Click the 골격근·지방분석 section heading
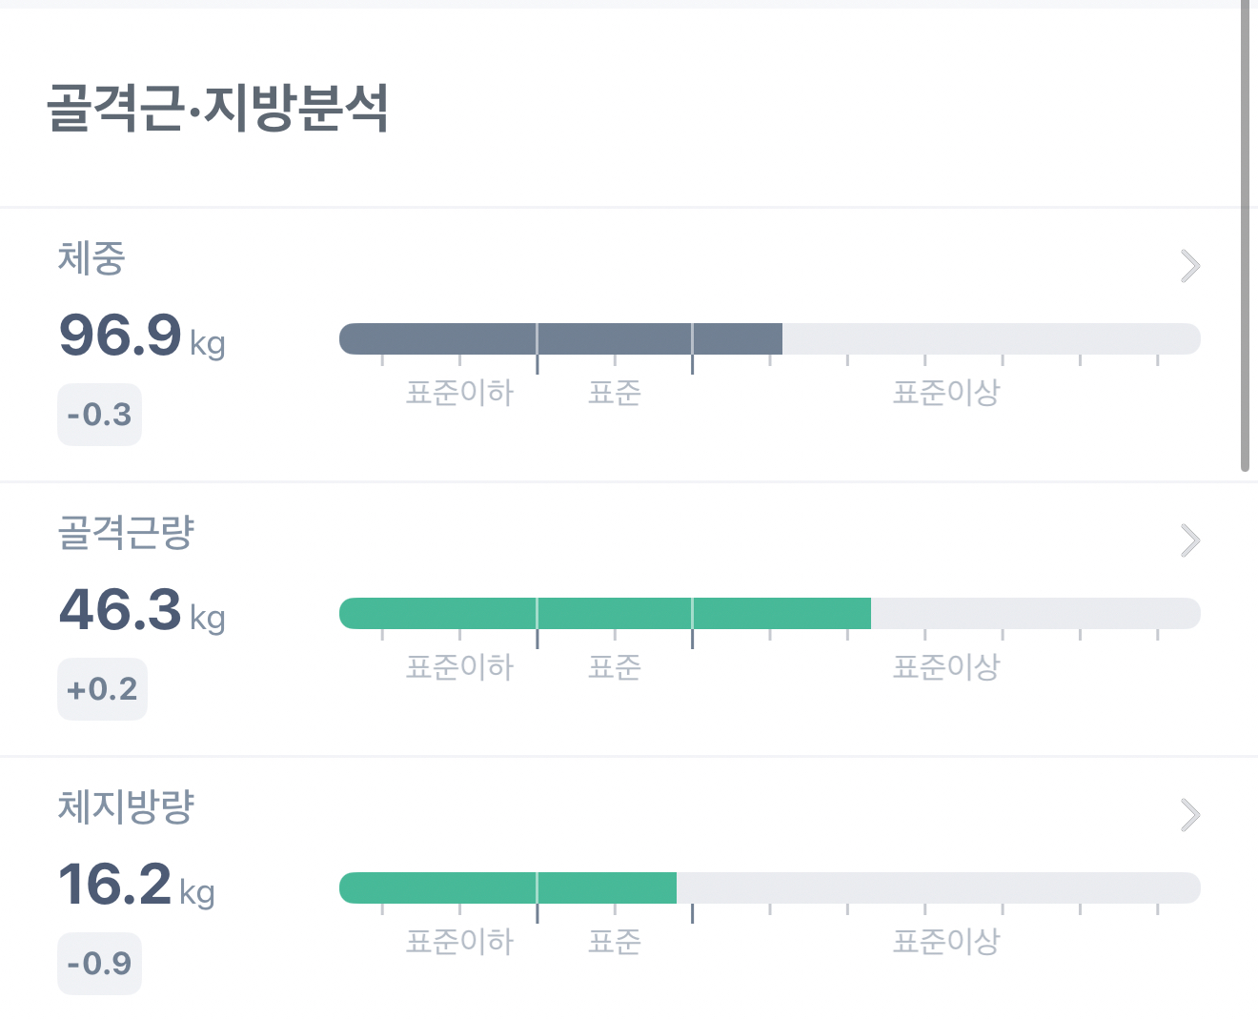This screenshot has width=1258, height=1019. point(217,108)
